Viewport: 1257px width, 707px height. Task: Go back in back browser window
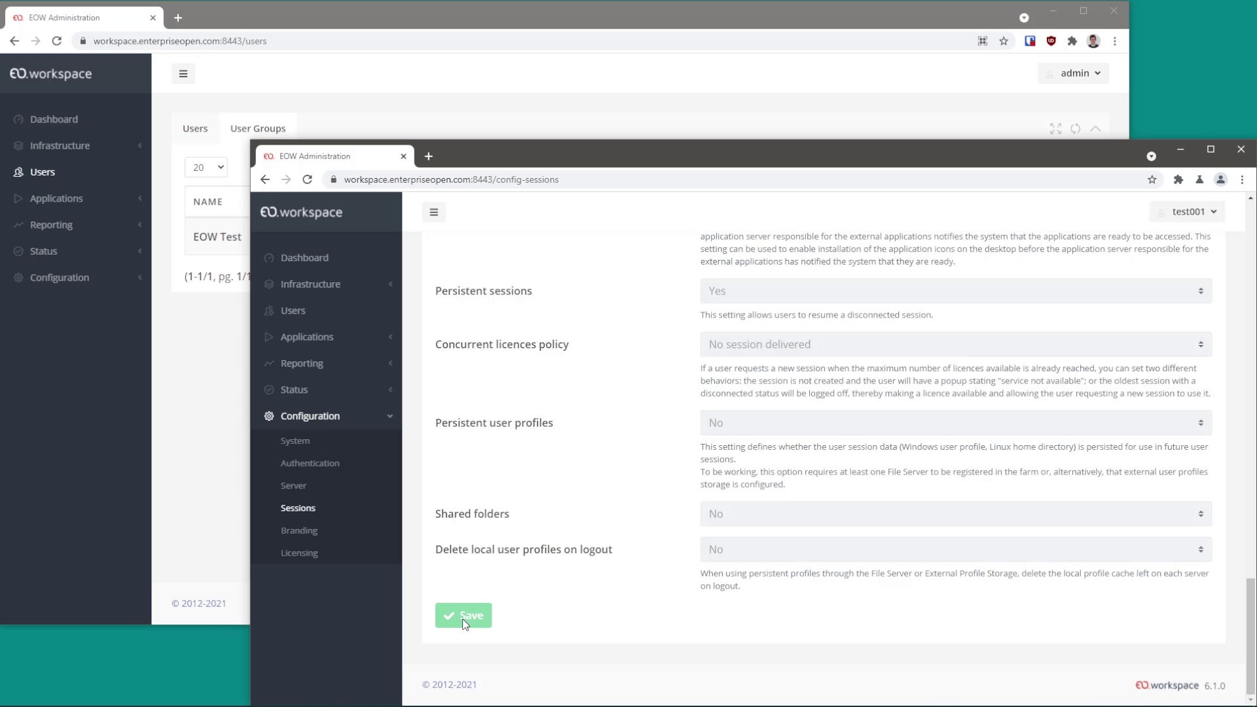click(x=14, y=41)
